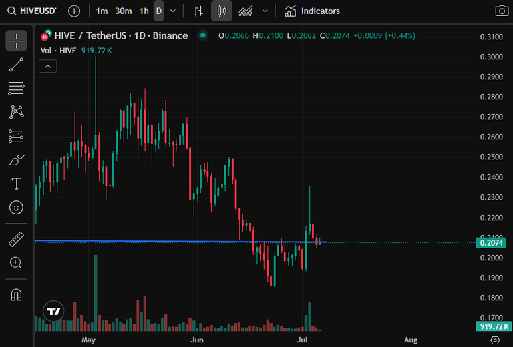This screenshot has height=347, width=513.
Task: Collapse the indicator legend with chevron
Action: [x=48, y=66]
